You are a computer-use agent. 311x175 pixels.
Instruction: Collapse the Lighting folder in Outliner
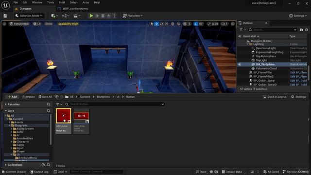(247, 44)
